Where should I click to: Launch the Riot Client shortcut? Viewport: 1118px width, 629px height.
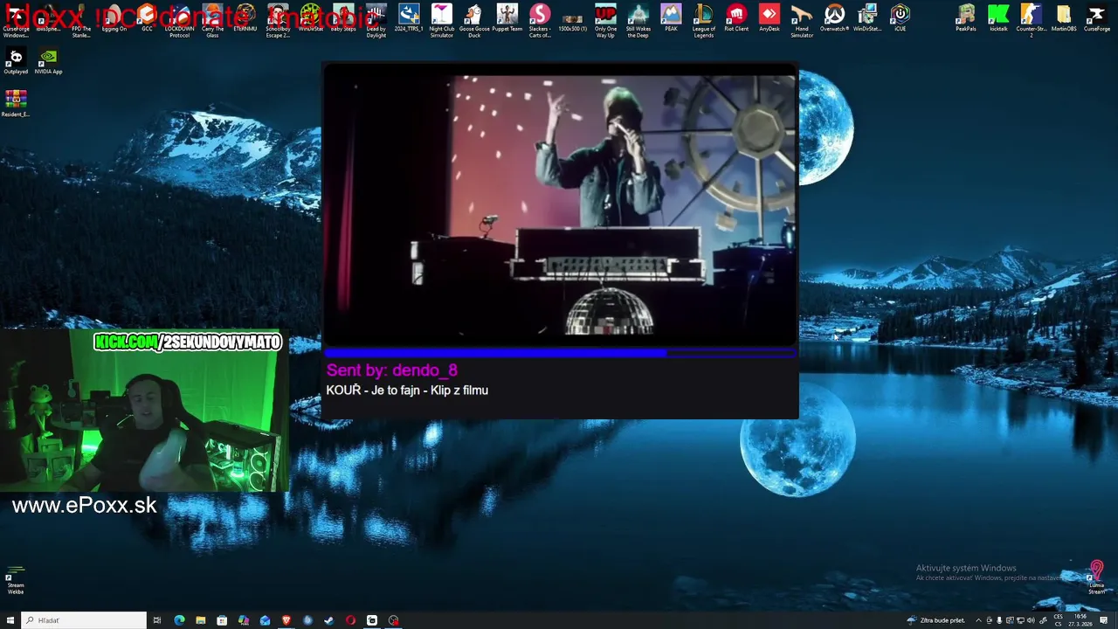[736, 18]
